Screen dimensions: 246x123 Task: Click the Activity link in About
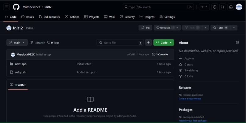[189, 58]
